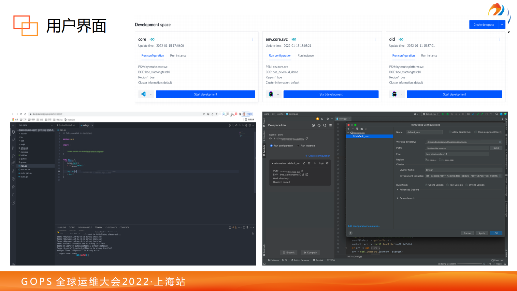517x291 pixels.
Task: Click the trash delete icon in the Information panel
Action: [x=309, y=163]
